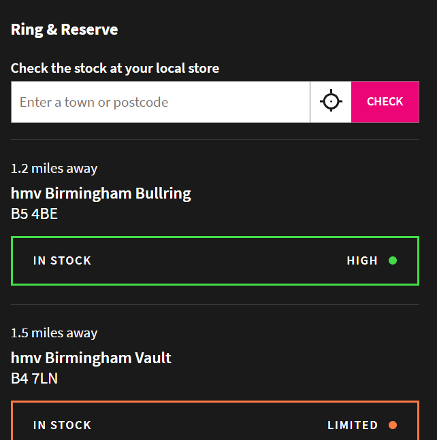Viewport: 437px width, 440px height.
Task: Select the orange-bordered Vault stock box
Action: [x=215, y=420]
